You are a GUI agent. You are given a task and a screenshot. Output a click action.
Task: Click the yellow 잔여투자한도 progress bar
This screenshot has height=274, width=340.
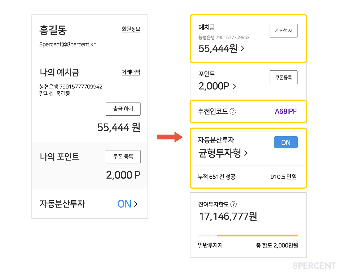point(257,235)
